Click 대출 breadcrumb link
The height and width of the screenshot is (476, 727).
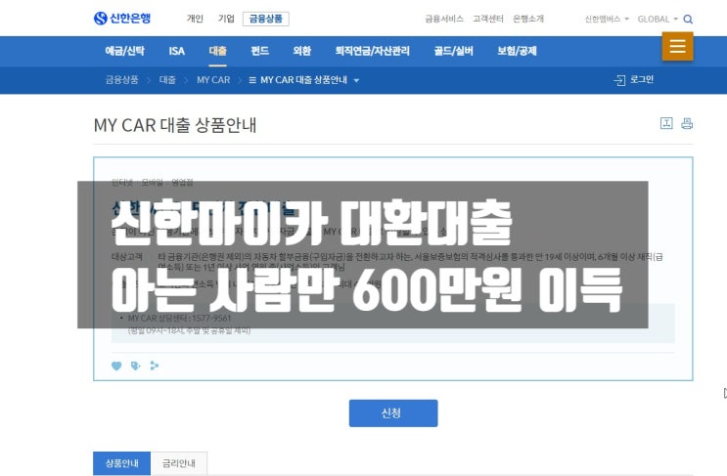[x=167, y=79]
